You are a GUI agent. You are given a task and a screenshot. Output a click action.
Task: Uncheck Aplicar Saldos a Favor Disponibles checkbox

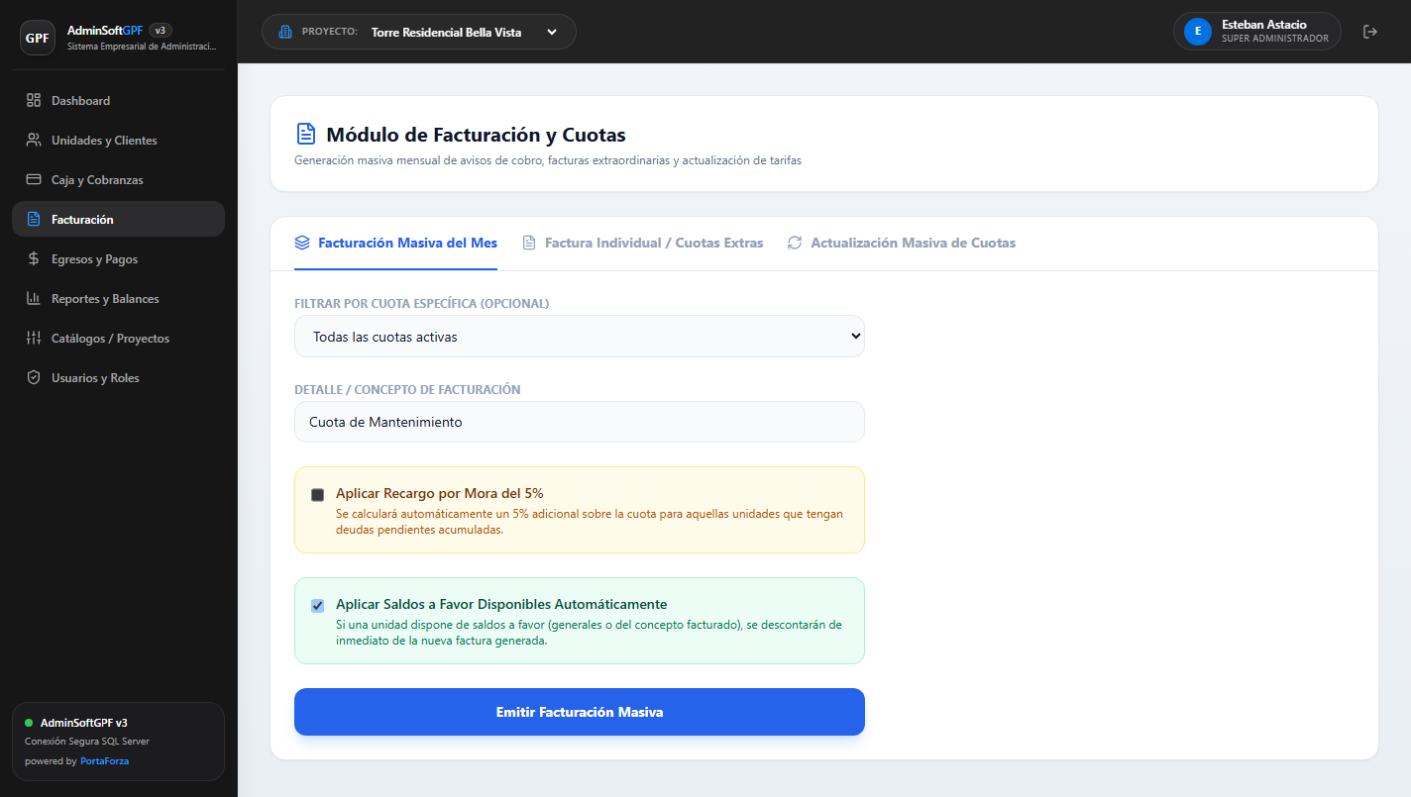tap(317, 606)
